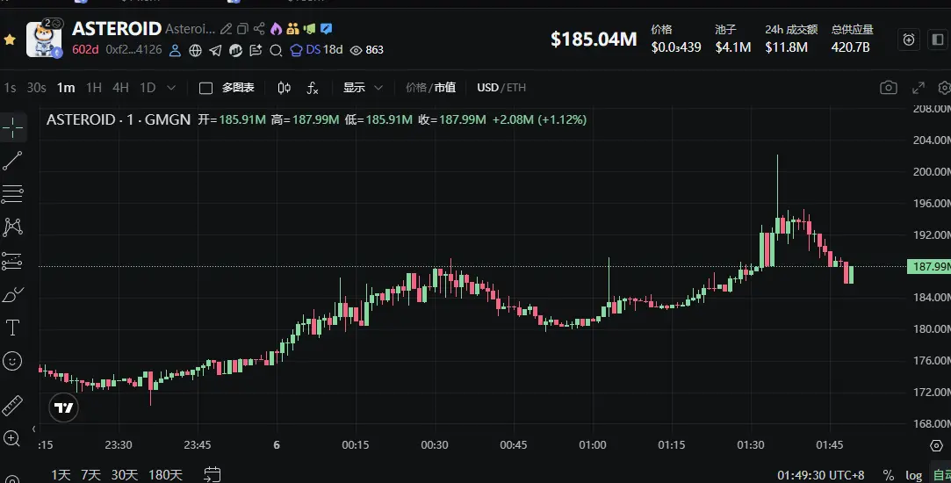The width and height of the screenshot is (951, 483).
Task: Set range to 1天
Action: click(x=61, y=474)
